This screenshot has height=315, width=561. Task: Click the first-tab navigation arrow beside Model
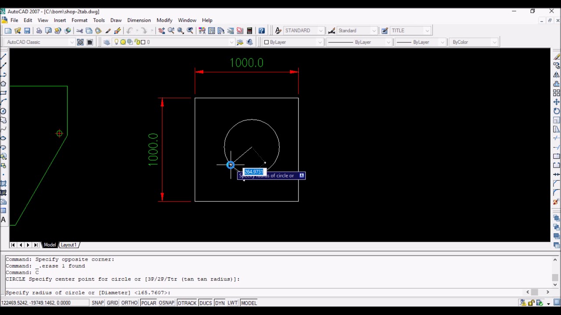pos(13,245)
